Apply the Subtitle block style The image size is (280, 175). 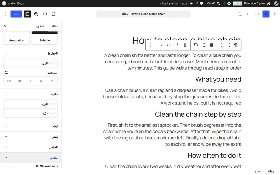(x=45, y=40)
